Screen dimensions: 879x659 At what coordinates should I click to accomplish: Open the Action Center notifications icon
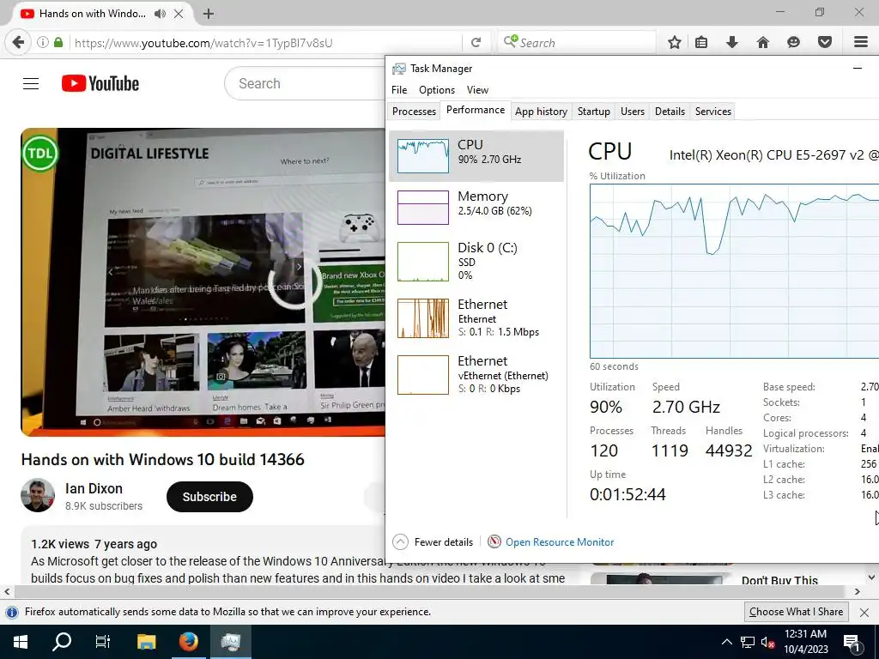click(x=852, y=642)
